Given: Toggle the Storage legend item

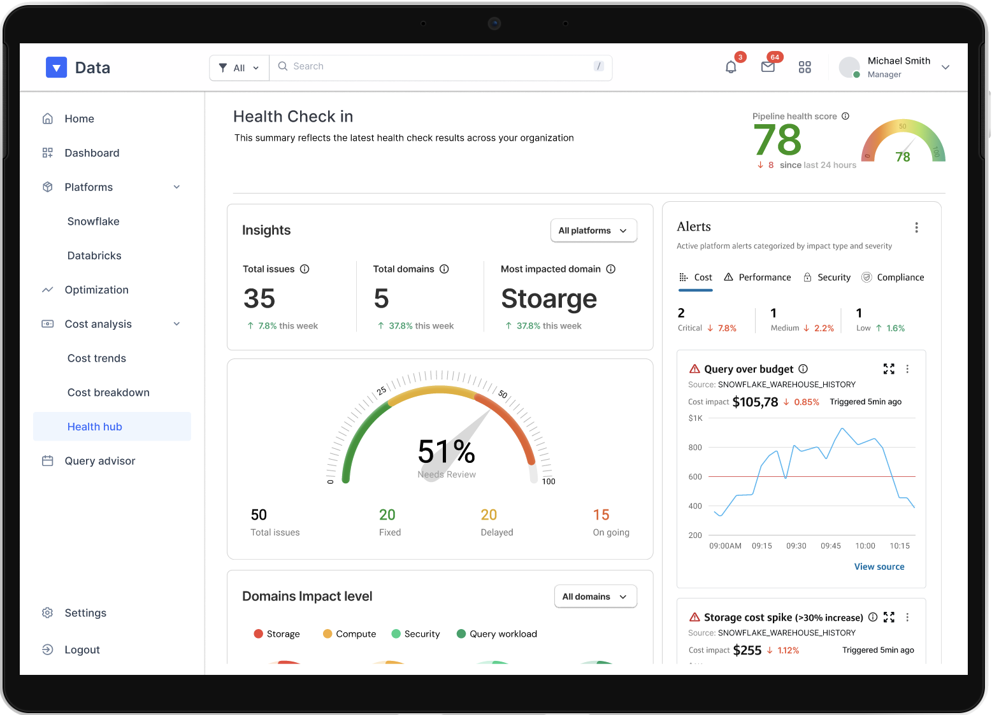Looking at the screenshot, I should 277,634.
